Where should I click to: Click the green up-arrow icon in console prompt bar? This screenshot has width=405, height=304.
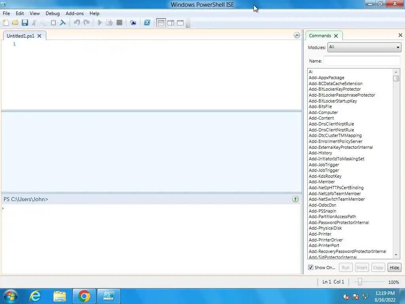click(295, 199)
